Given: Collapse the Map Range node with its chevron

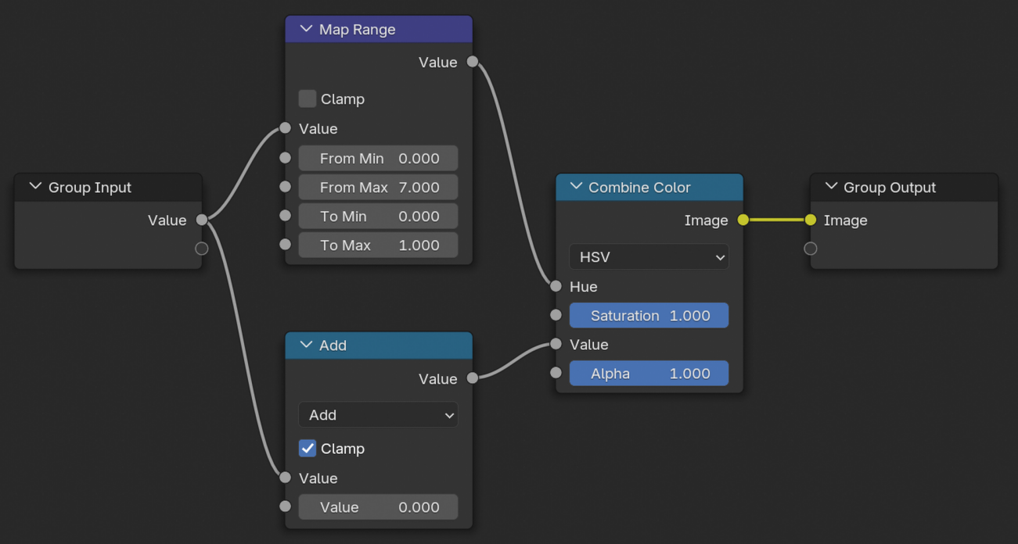Looking at the screenshot, I should [304, 28].
